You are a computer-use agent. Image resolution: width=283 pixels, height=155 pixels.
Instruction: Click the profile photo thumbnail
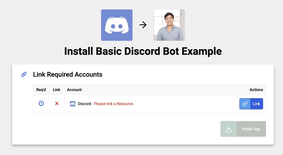point(169,25)
